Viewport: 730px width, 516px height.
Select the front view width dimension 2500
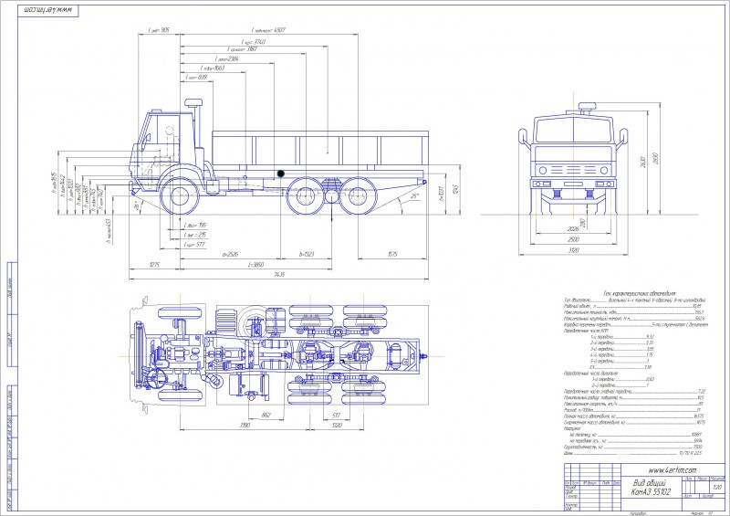(x=573, y=239)
